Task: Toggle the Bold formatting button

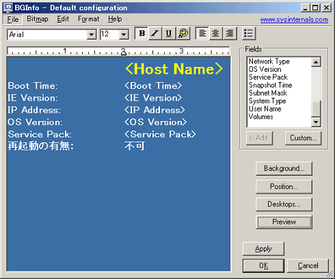Action: pyautogui.click(x=142, y=34)
